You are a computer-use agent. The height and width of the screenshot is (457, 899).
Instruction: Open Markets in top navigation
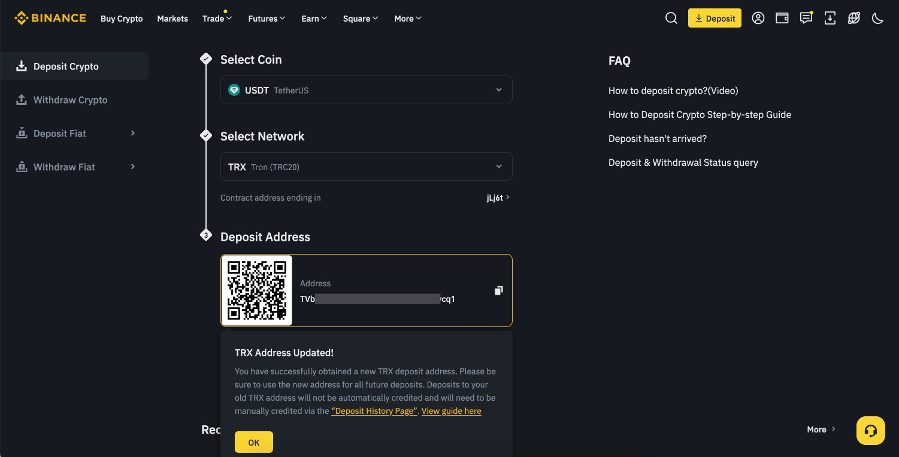tap(172, 19)
